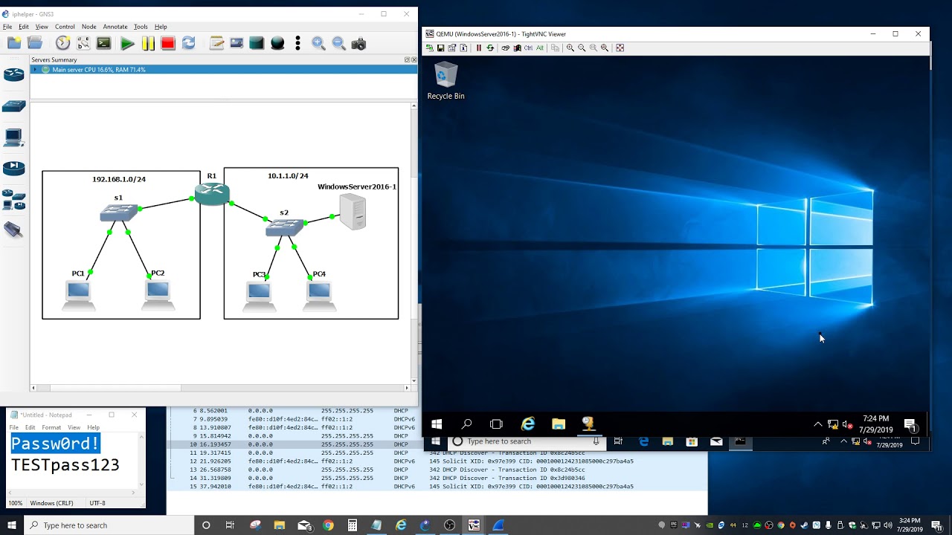952x535 pixels.
Task: Open Node menu in GNS3
Action: (x=89, y=27)
